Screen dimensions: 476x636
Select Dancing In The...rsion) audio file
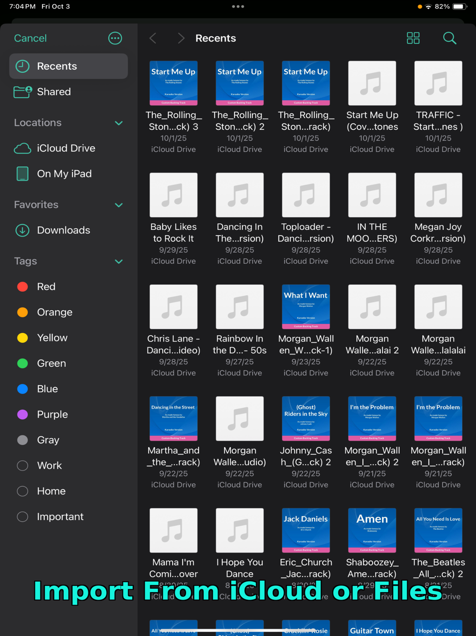pyautogui.click(x=239, y=219)
